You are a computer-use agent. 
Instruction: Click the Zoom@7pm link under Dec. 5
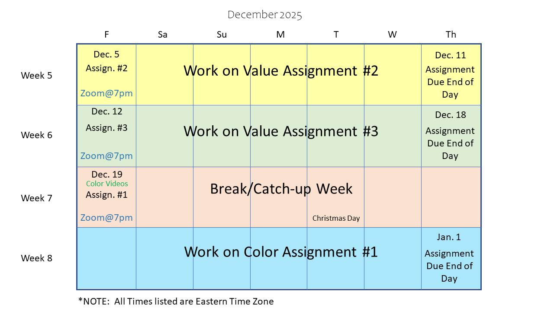click(x=106, y=93)
